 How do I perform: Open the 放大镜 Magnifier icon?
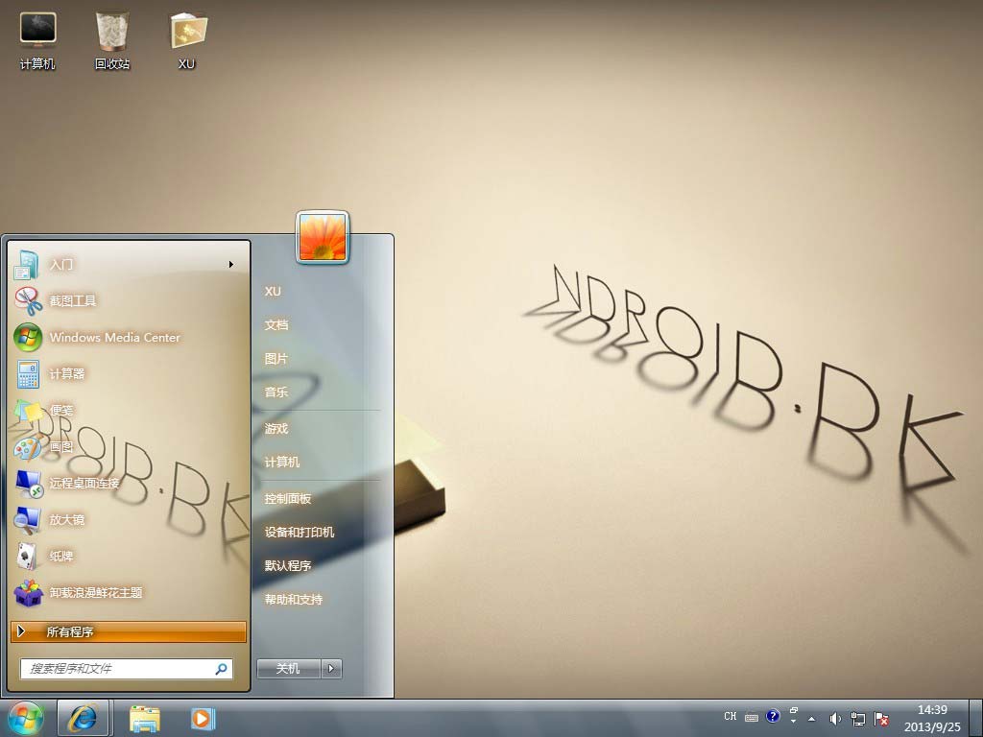coord(29,519)
